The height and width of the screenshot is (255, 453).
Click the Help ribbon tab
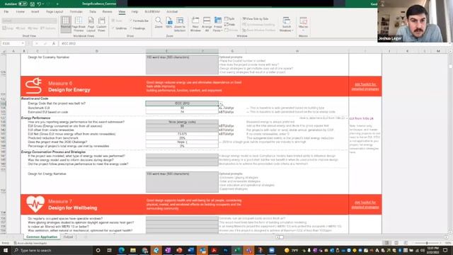(134, 11)
